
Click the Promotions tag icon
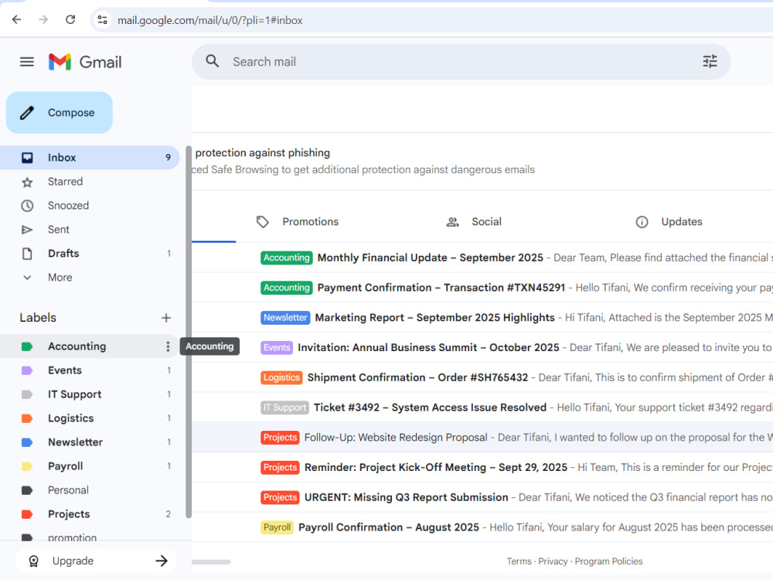(262, 222)
